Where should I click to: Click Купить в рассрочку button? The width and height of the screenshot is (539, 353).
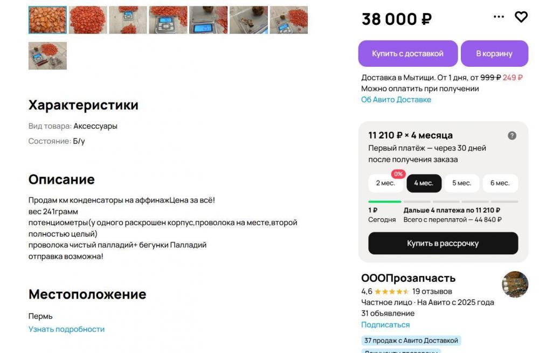443,244
